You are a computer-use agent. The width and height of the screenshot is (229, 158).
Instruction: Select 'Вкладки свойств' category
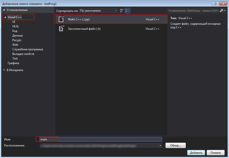(23, 54)
